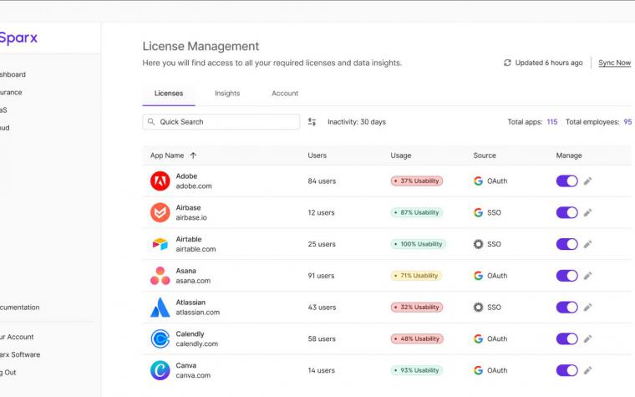The image size is (635, 397).
Task: Click the Sparx logo
Action: (x=18, y=38)
